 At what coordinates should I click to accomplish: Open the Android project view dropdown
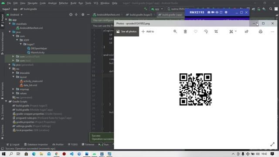click(x=14, y=15)
